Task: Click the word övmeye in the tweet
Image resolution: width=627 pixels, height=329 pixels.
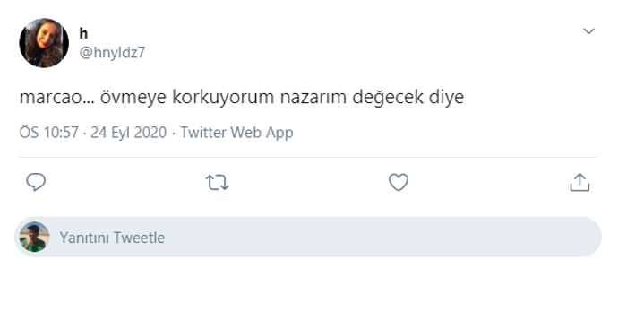Action: coord(133,97)
